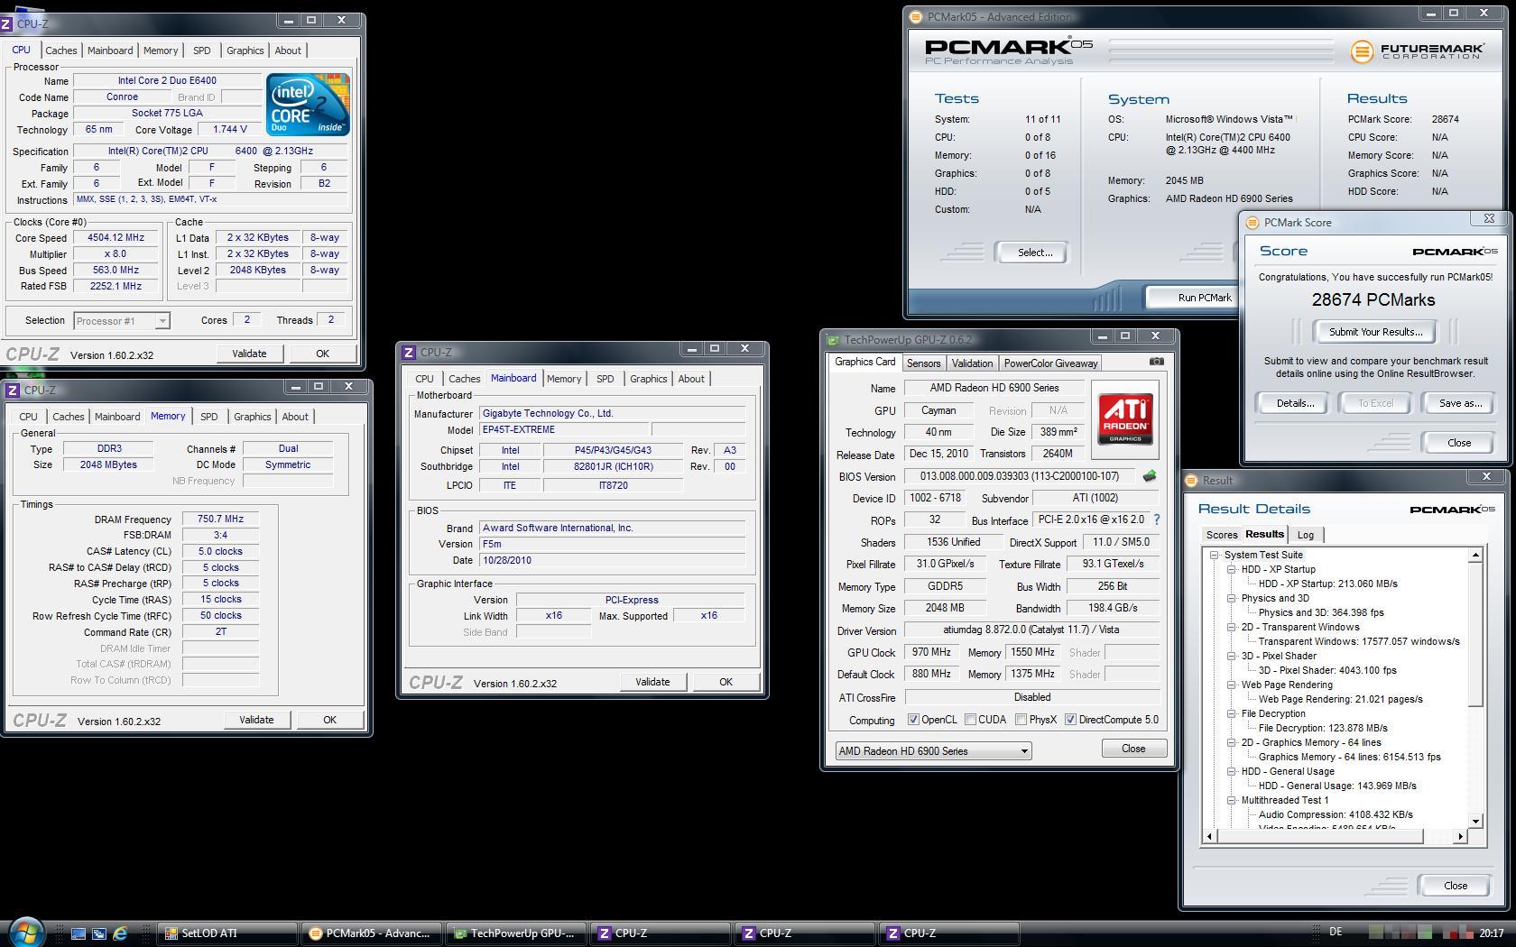Collapse the Multithreaded Test 1 node
Viewport: 1516px width, 947px height.
1231,800
